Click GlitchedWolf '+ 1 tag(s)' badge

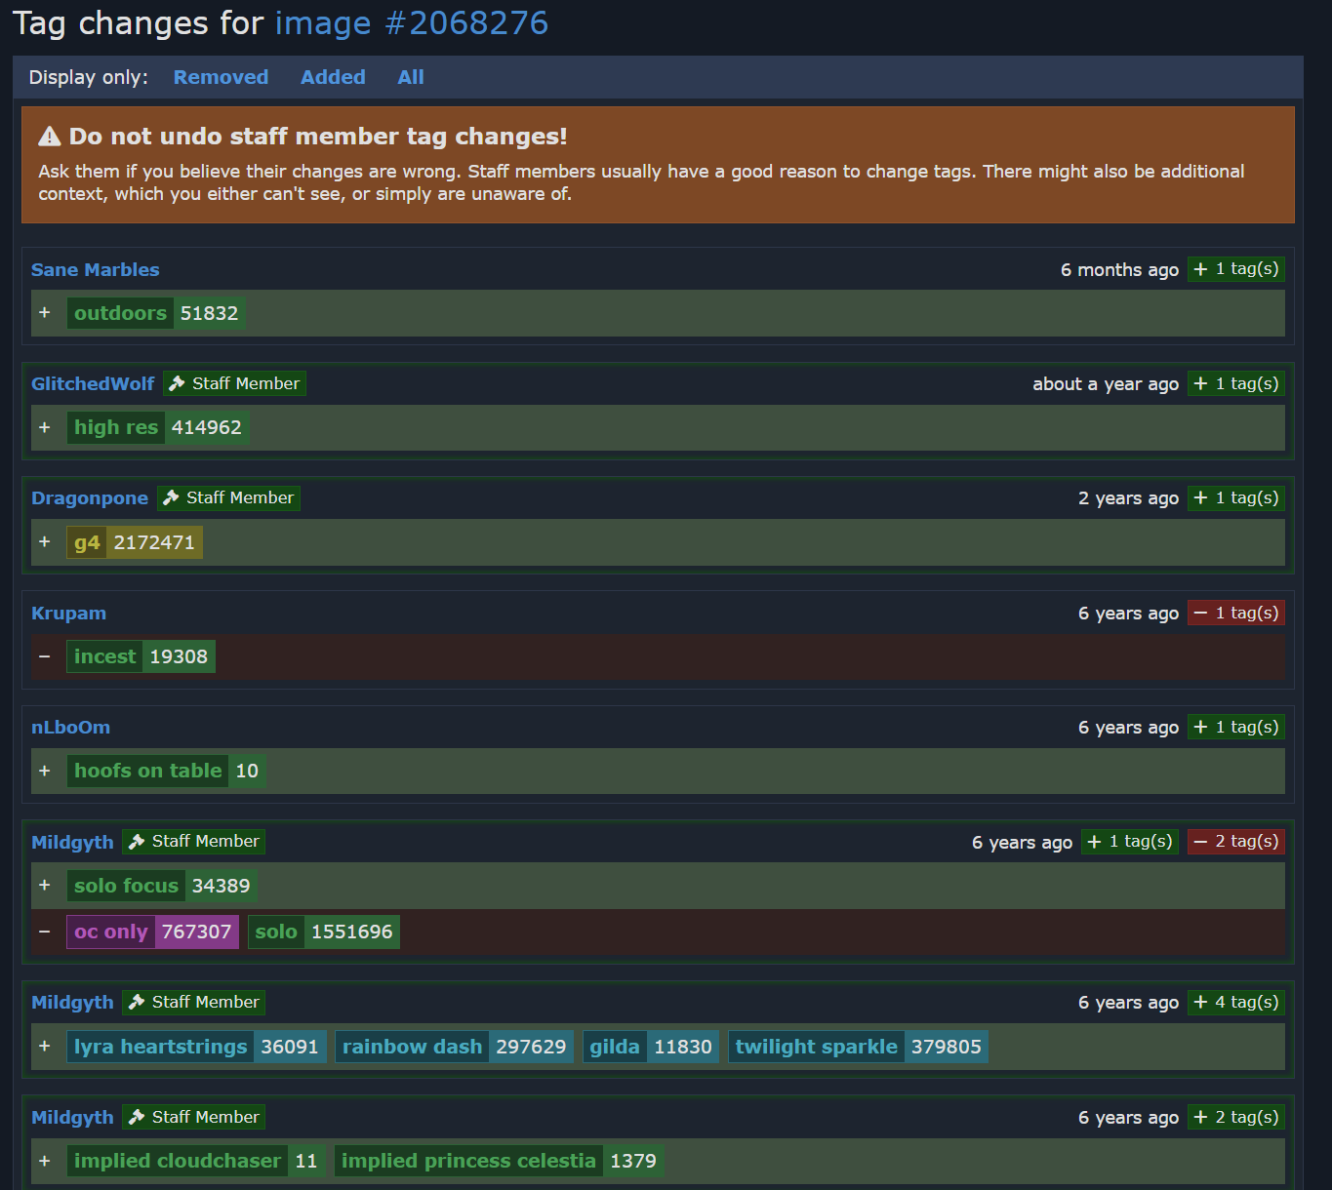coord(1236,384)
